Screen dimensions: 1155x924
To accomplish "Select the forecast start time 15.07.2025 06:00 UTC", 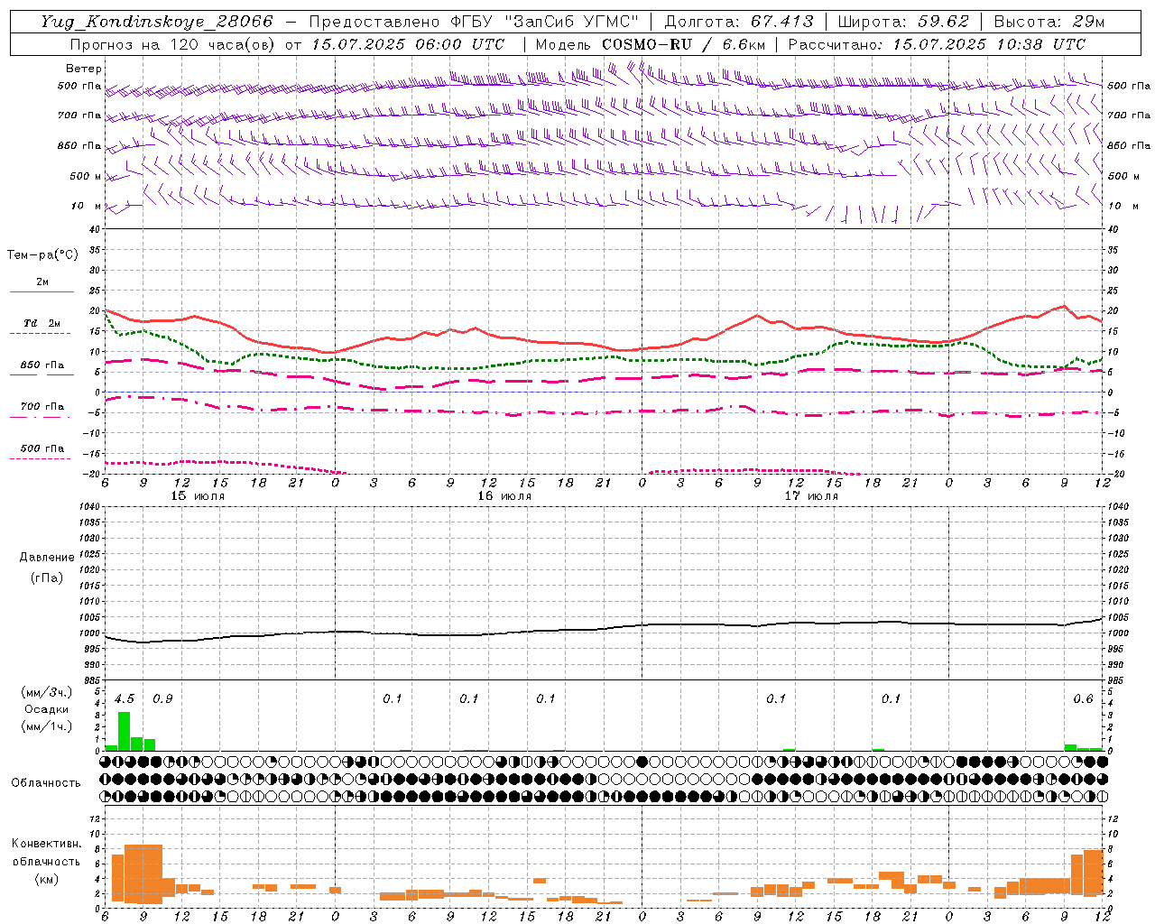I will click(408, 44).
